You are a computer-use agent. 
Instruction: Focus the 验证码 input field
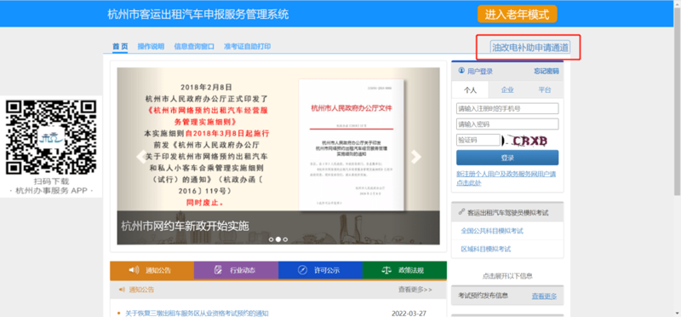click(x=478, y=140)
